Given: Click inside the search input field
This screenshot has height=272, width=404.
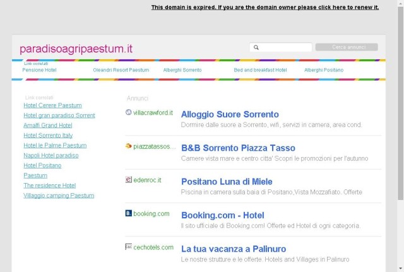Looking at the screenshot, I should pyautogui.click(x=281, y=47).
